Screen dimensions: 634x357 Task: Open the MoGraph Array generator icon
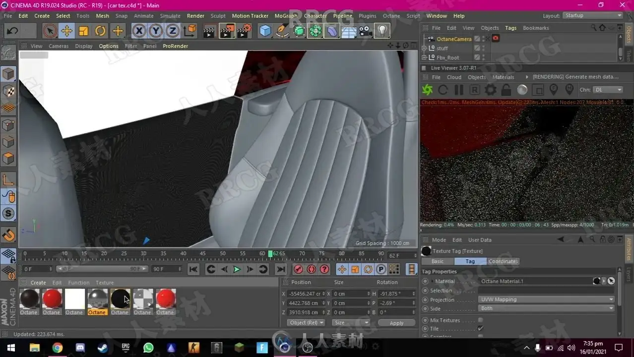(316, 31)
